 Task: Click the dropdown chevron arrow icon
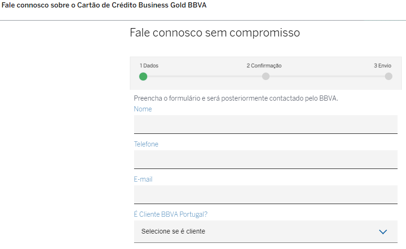click(383, 232)
